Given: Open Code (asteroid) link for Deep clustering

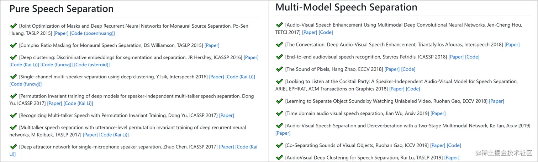Looking at the screenshot, I should 92,65.
